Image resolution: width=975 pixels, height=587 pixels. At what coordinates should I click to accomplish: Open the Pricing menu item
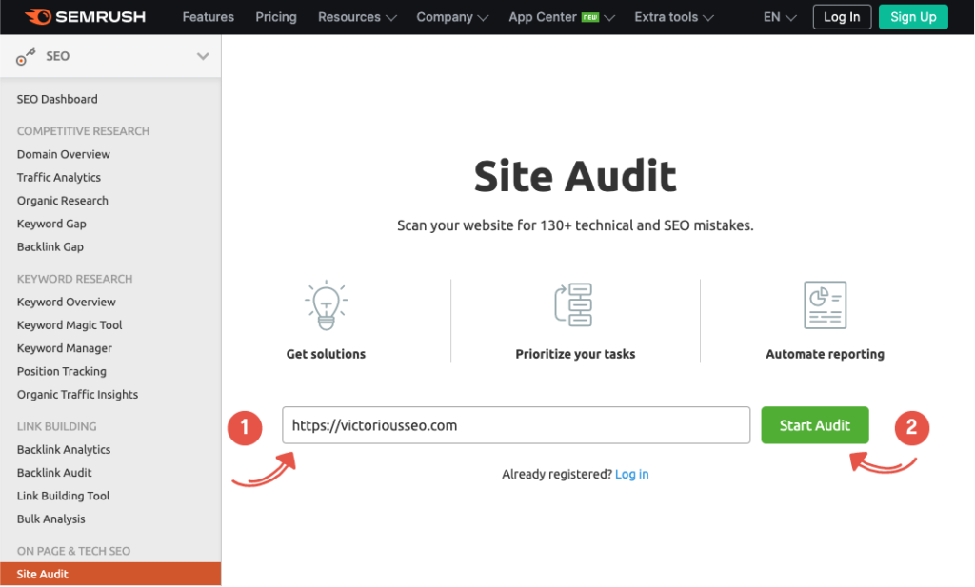[276, 17]
